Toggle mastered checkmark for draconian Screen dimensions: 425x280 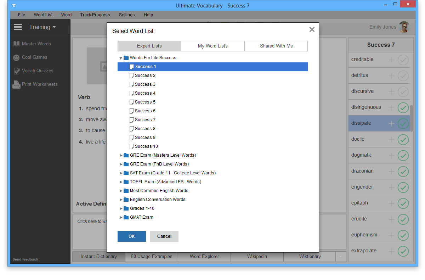coord(403,172)
